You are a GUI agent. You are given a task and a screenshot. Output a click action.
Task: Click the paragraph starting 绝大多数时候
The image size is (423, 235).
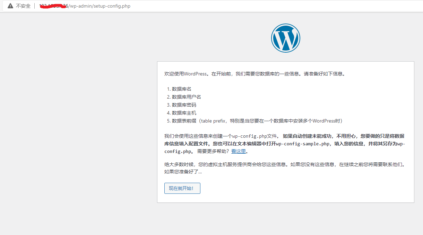(x=285, y=168)
